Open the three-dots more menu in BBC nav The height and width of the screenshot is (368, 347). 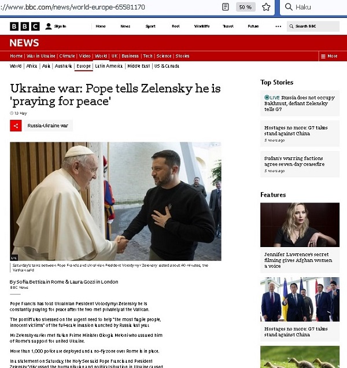278,26
